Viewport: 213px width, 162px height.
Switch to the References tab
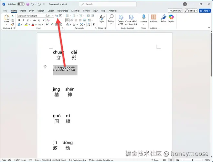click(63, 11)
